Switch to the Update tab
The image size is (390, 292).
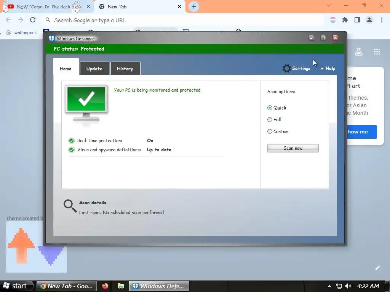click(94, 68)
